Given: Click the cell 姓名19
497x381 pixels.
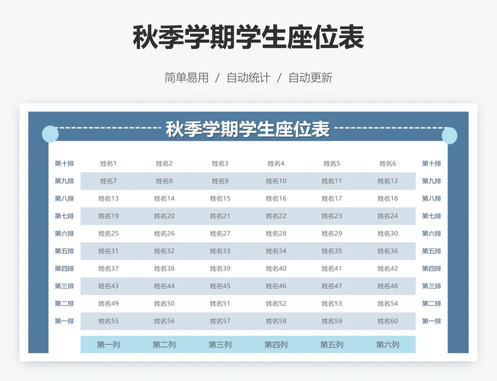Looking at the screenshot, I should [108, 216].
